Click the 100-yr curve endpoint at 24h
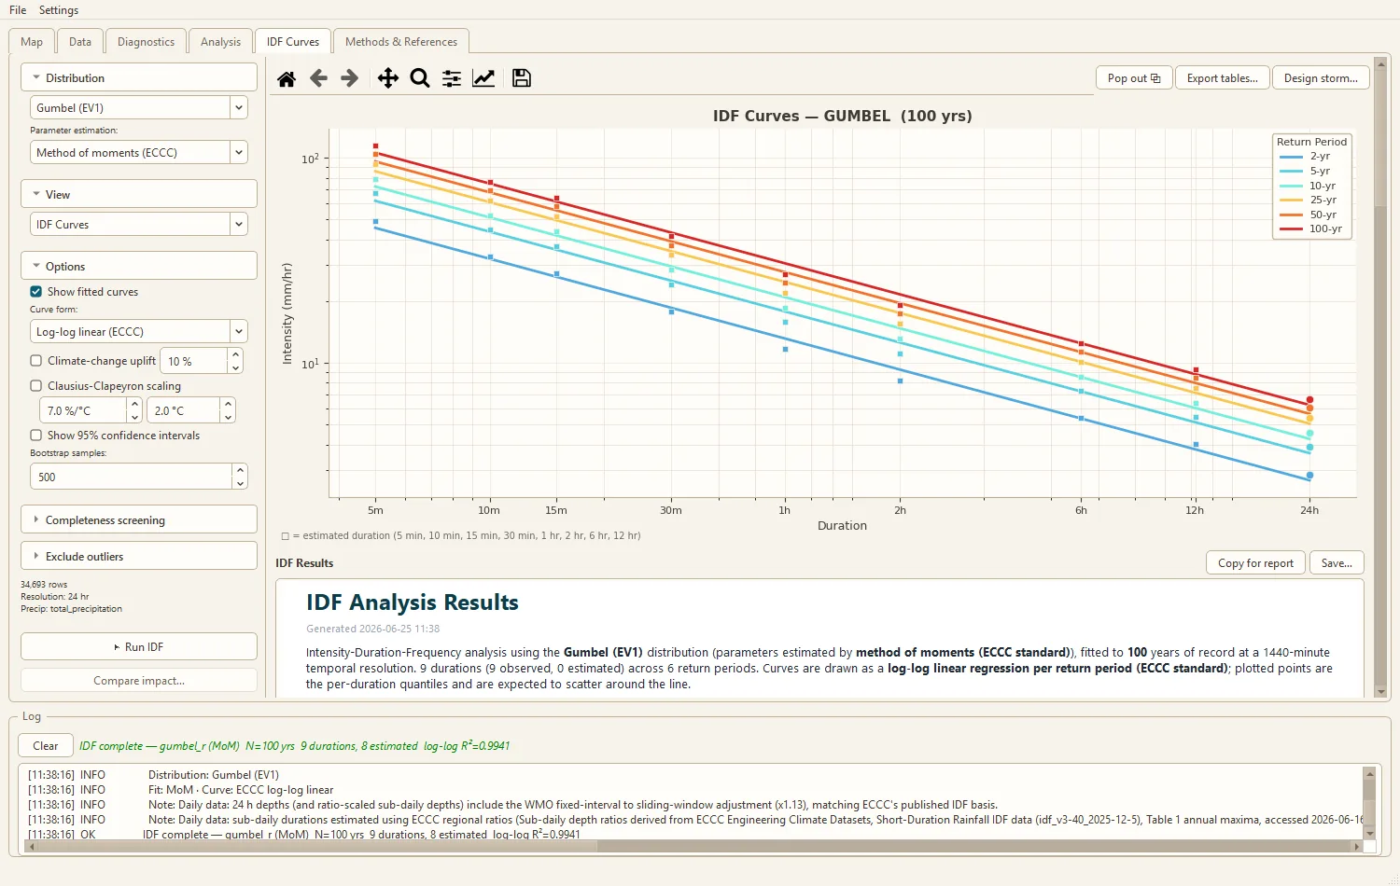Screen dimensions: 1400x886 (1309, 400)
